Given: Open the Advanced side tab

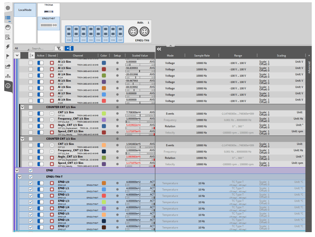Looking at the screenshot, I should 309,67.
